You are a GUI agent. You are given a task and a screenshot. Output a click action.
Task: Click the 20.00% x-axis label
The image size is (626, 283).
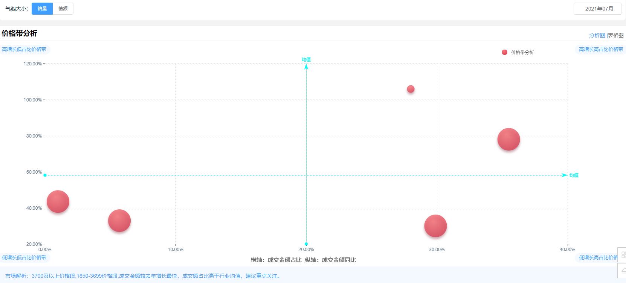click(306, 250)
